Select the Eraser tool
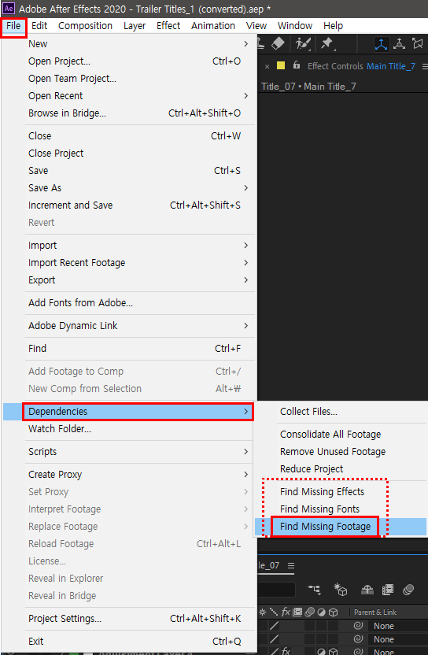428x655 pixels. click(278, 43)
